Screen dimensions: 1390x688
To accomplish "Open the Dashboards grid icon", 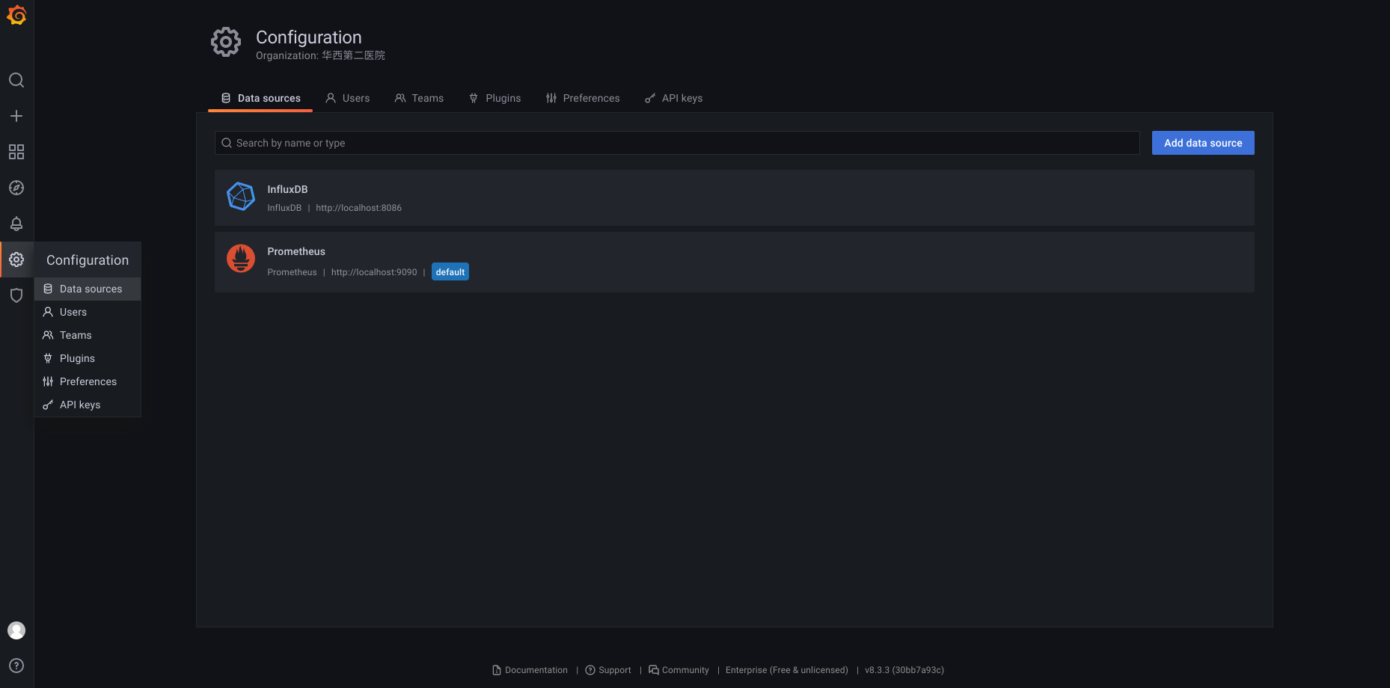I will pyautogui.click(x=16, y=152).
